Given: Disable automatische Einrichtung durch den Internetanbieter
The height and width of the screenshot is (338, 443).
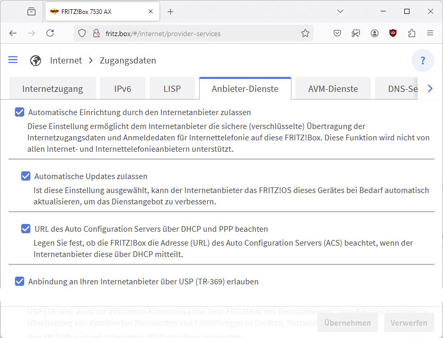Looking at the screenshot, I should (x=19, y=112).
